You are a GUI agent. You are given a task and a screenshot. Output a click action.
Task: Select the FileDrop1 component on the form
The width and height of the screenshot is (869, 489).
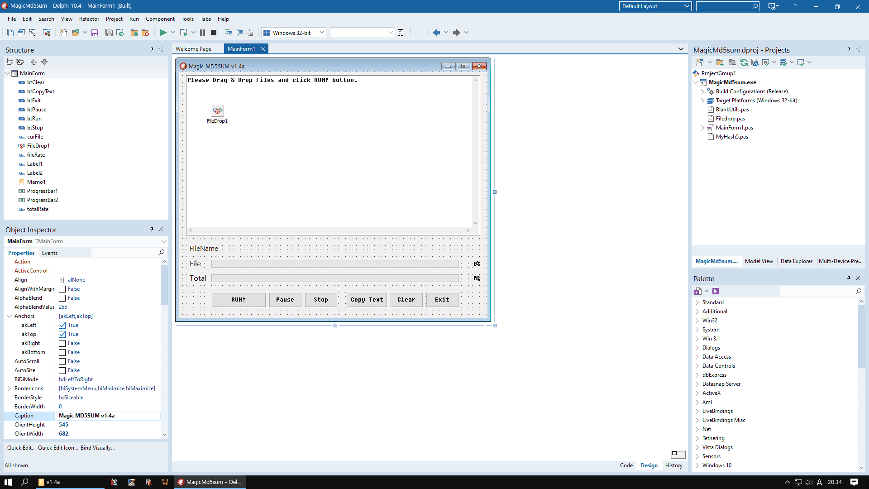(x=218, y=110)
